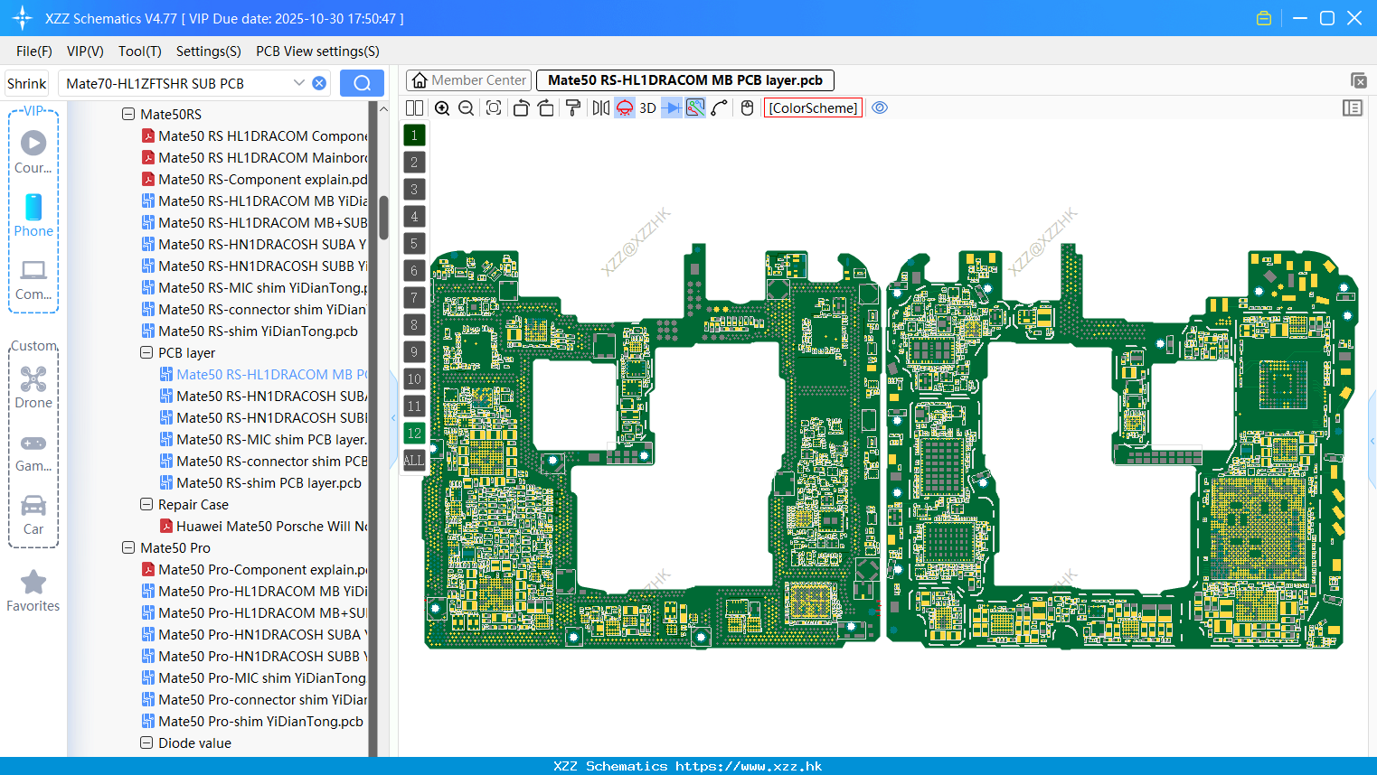Viewport: 1377px width, 775px height.
Task: Mirror the PCB view
Action: tap(601, 107)
